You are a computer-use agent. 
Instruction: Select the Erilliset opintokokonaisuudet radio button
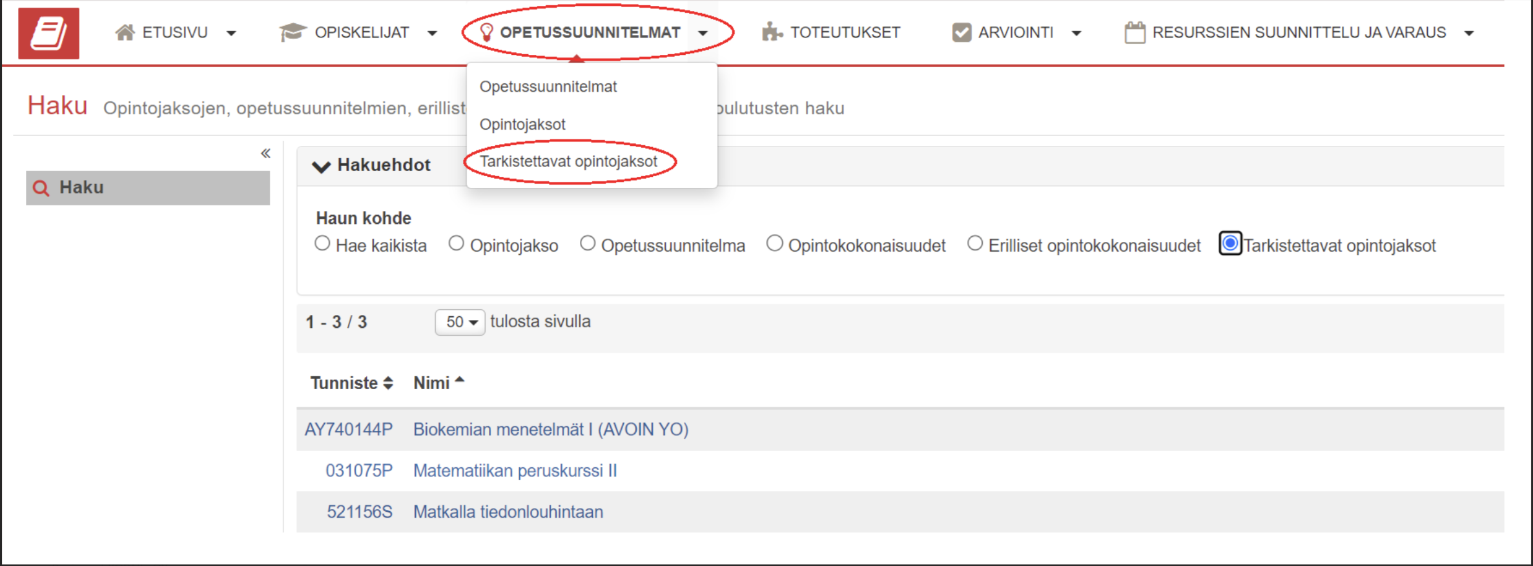(975, 244)
